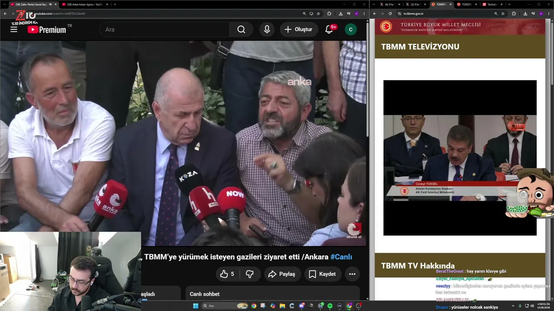Screen dimensions: 554x311
Task: Click the 'TBMM TV Hakkında' heading
Action: pyautogui.click(x=418, y=266)
